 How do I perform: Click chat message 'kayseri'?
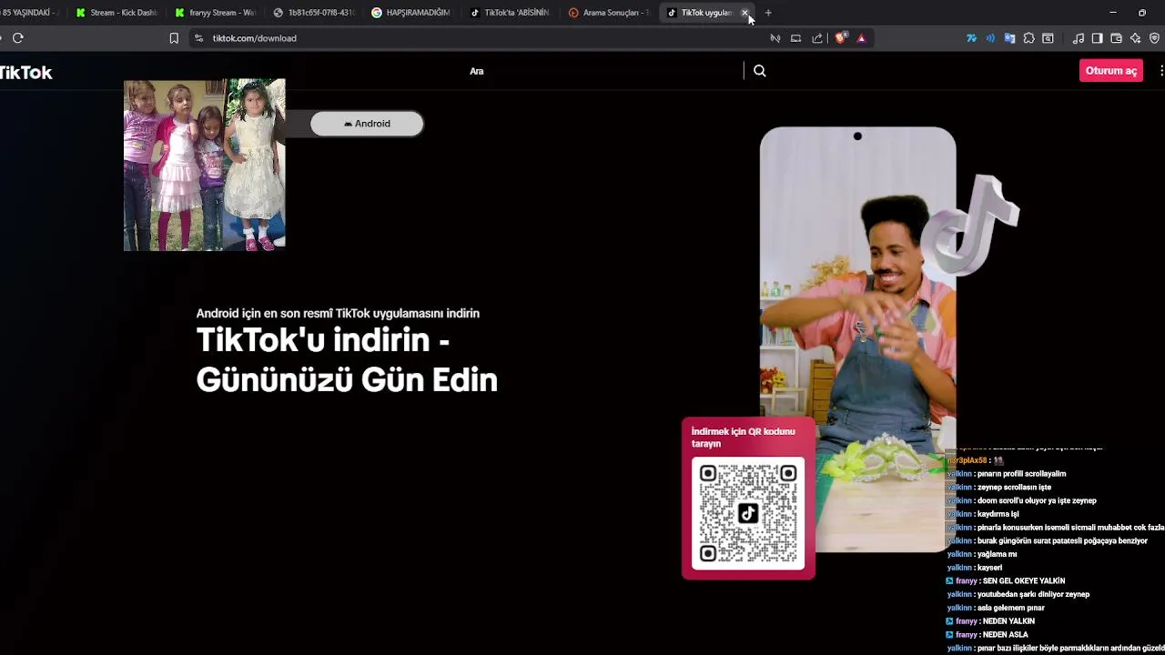pos(989,568)
